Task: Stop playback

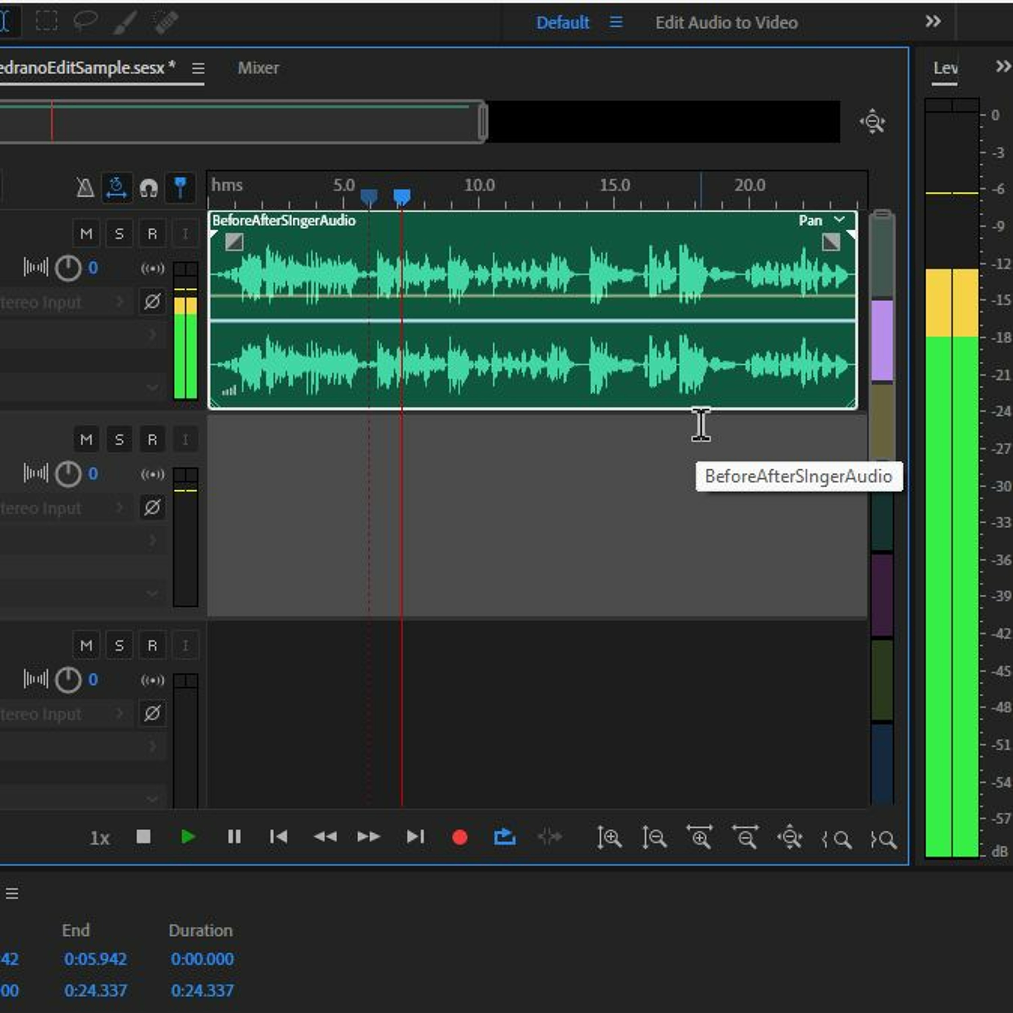Action: coord(143,836)
